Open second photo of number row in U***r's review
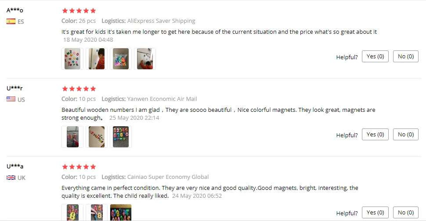426x221 pixels. click(97, 137)
